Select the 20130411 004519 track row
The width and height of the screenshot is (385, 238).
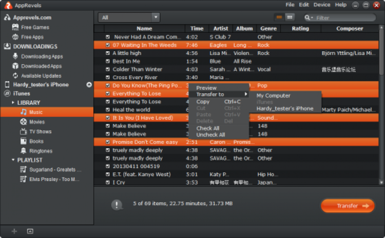[x=236, y=166]
